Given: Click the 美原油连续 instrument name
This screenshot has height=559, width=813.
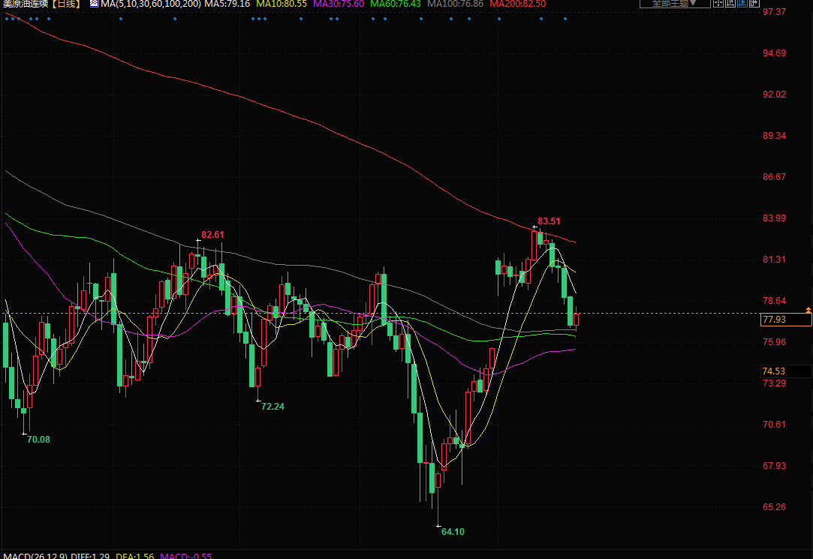Looking at the screenshot, I should (26, 4).
